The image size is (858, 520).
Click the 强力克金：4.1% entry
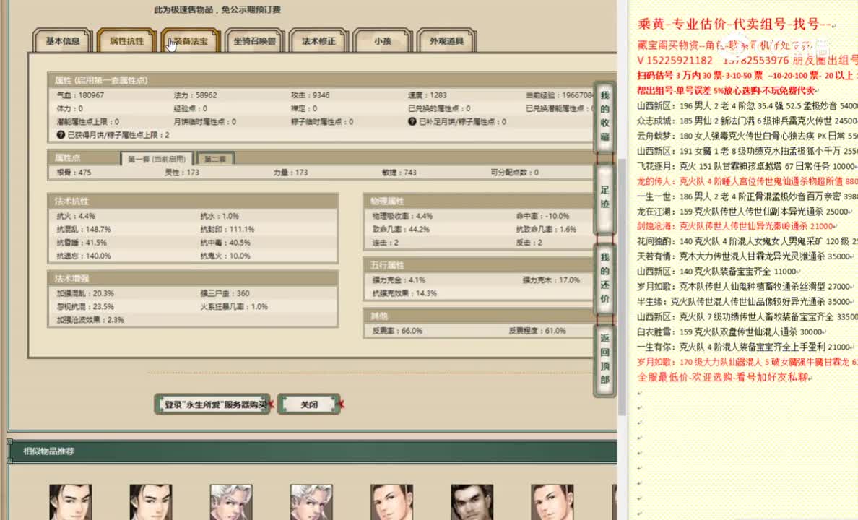pos(399,279)
